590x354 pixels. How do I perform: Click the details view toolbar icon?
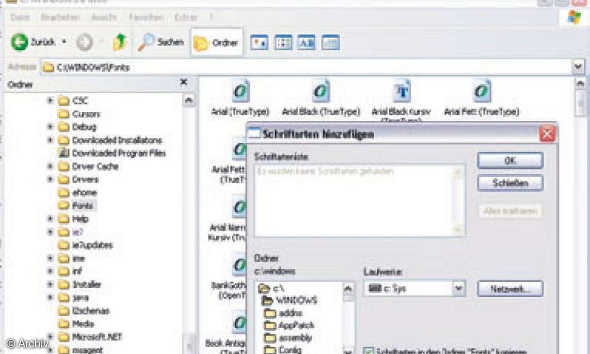(x=330, y=43)
